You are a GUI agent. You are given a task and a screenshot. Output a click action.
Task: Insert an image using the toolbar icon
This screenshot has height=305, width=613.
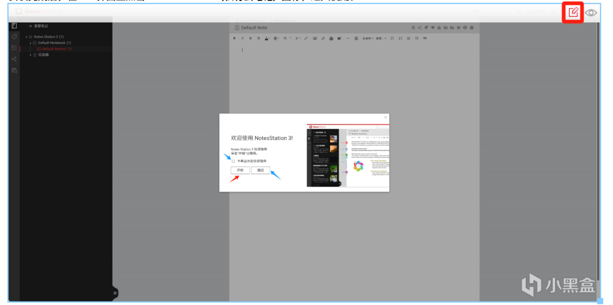[x=315, y=38]
